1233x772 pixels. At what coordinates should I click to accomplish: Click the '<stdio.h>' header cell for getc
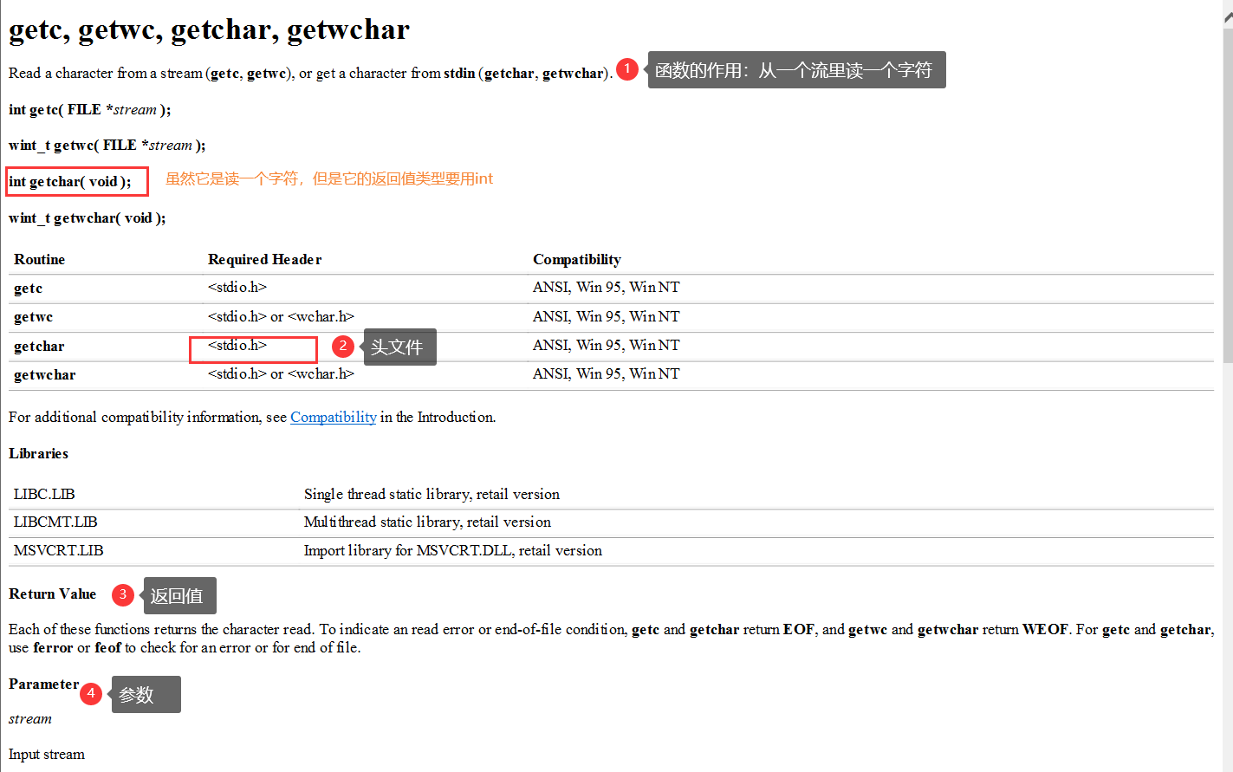point(237,288)
